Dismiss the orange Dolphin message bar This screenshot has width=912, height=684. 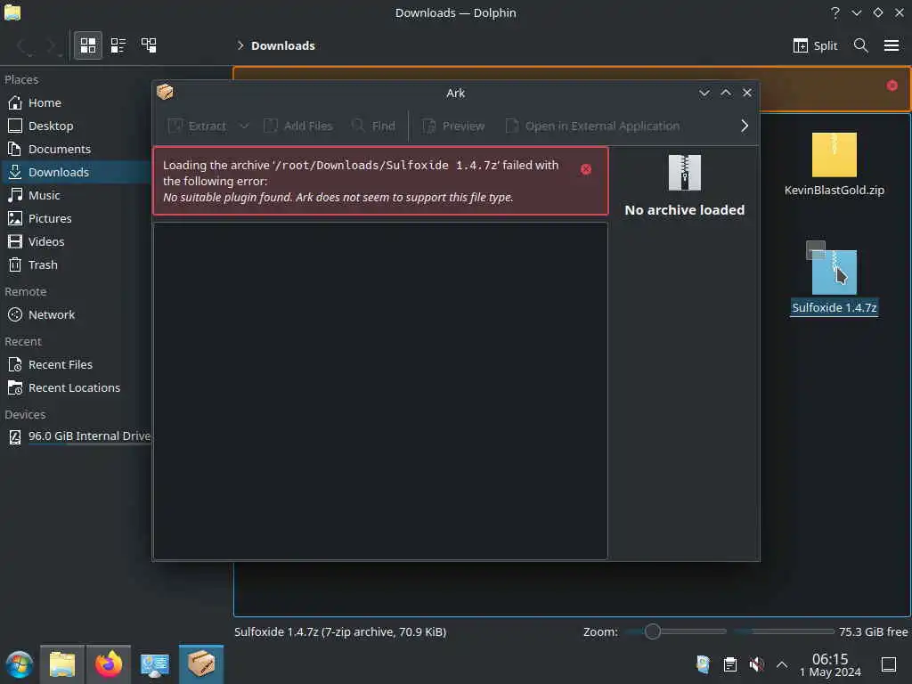coord(892,85)
